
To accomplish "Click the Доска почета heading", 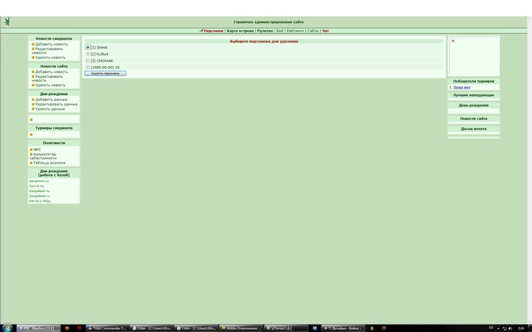I will (x=474, y=129).
